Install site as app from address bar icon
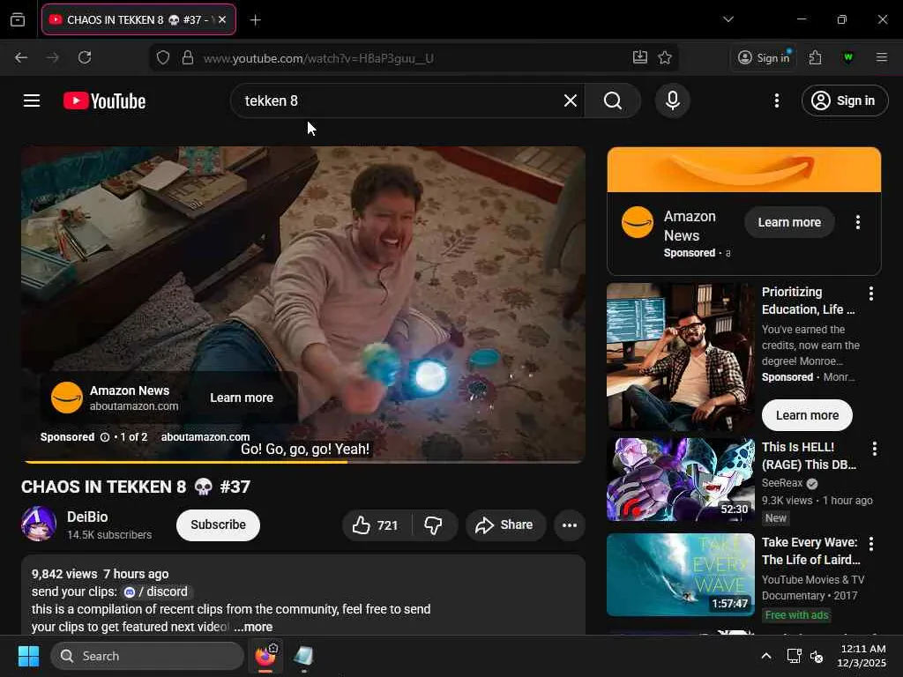Image resolution: width=903 pixels, height=677 pixels. 640,57
